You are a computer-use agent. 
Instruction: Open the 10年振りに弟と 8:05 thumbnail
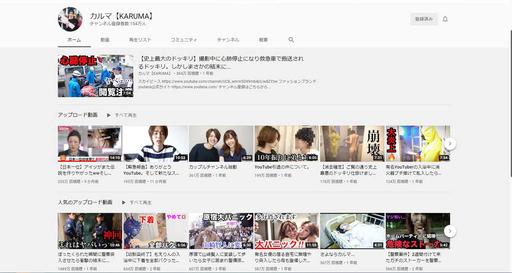click(x=287, y=143)
